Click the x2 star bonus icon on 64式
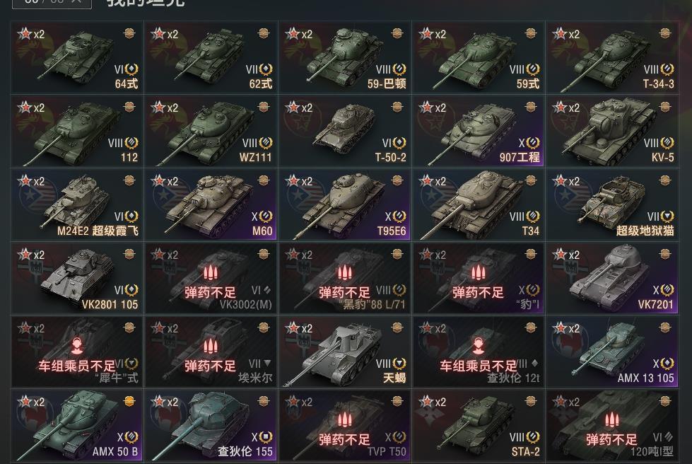692x464 pixels. click(x=31, y=34)
